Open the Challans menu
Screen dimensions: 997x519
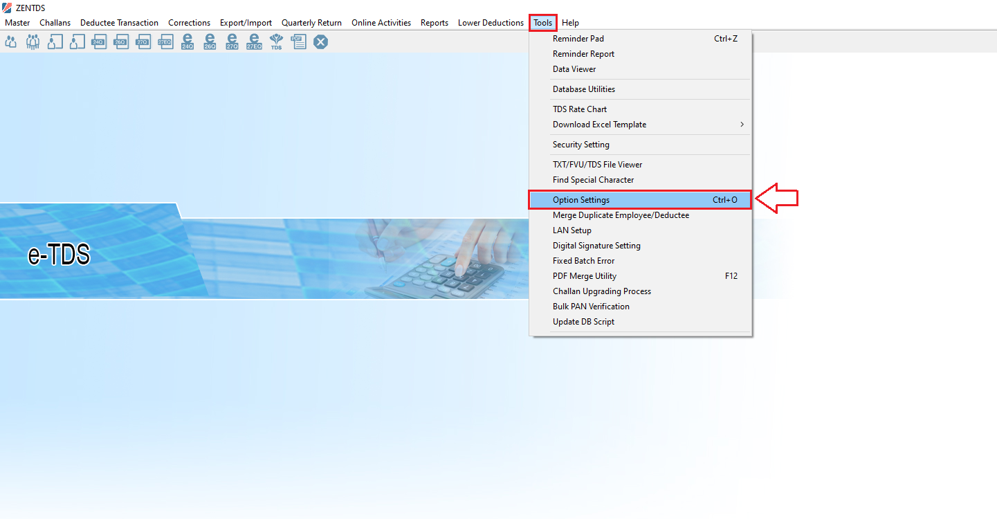click(x=55, y=23)
